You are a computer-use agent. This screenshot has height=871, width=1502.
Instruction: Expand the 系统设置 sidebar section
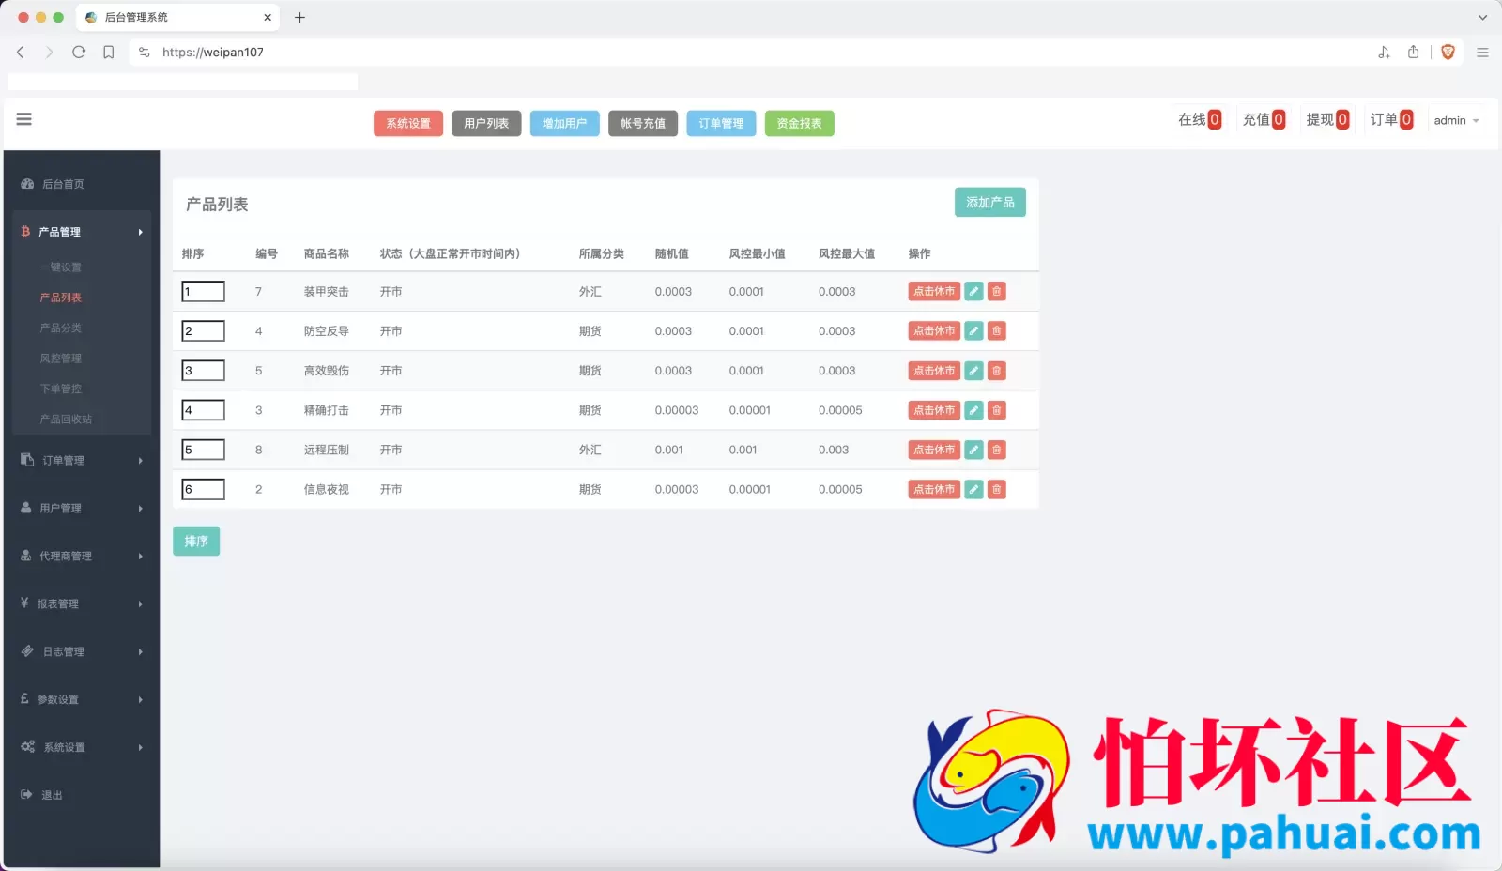[x=82, y=747]
